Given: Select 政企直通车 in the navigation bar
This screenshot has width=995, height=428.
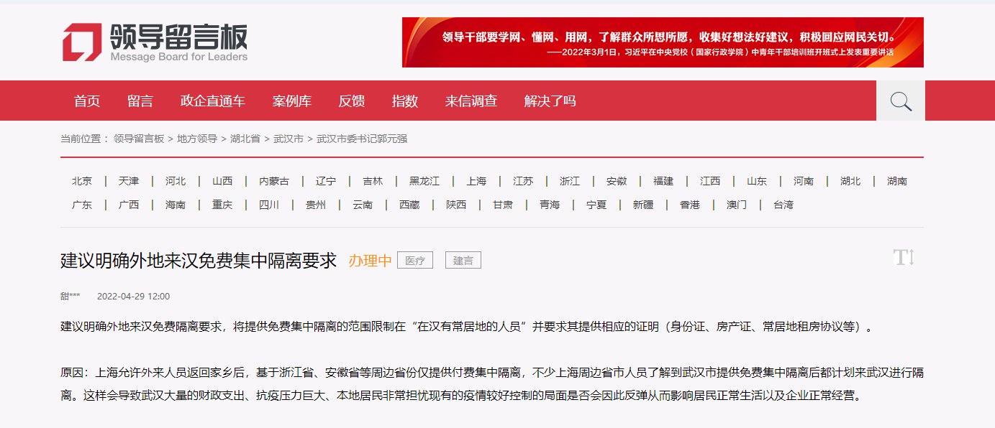Looking at the screenshot, I should pyautogui.click(x=213, y=101).
